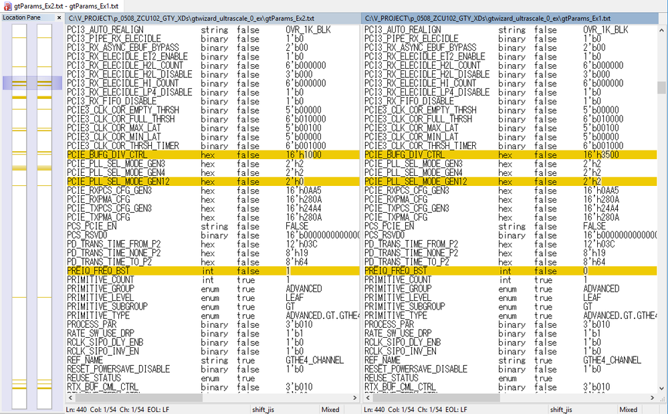Image resolution: width=668 pixels, height=414 pixels.
Task: Click the visible-area highlight box in Location Pane
Action: 32,83
